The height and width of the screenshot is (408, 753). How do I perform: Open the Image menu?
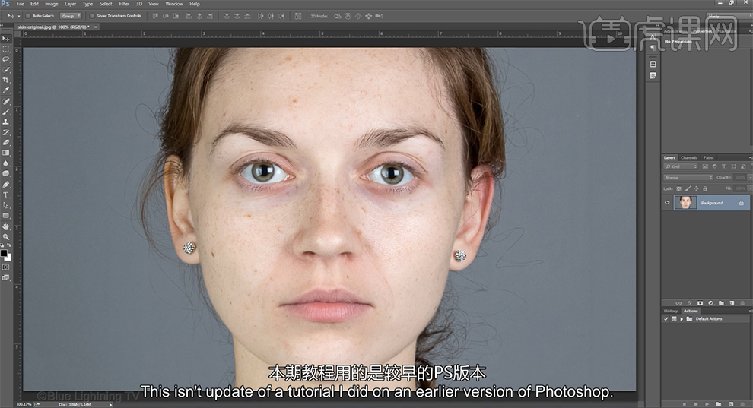52,4
